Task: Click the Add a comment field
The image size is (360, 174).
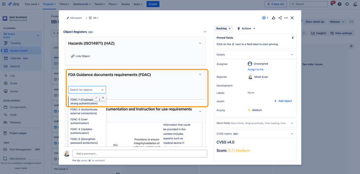Action: tap(140, 153)
